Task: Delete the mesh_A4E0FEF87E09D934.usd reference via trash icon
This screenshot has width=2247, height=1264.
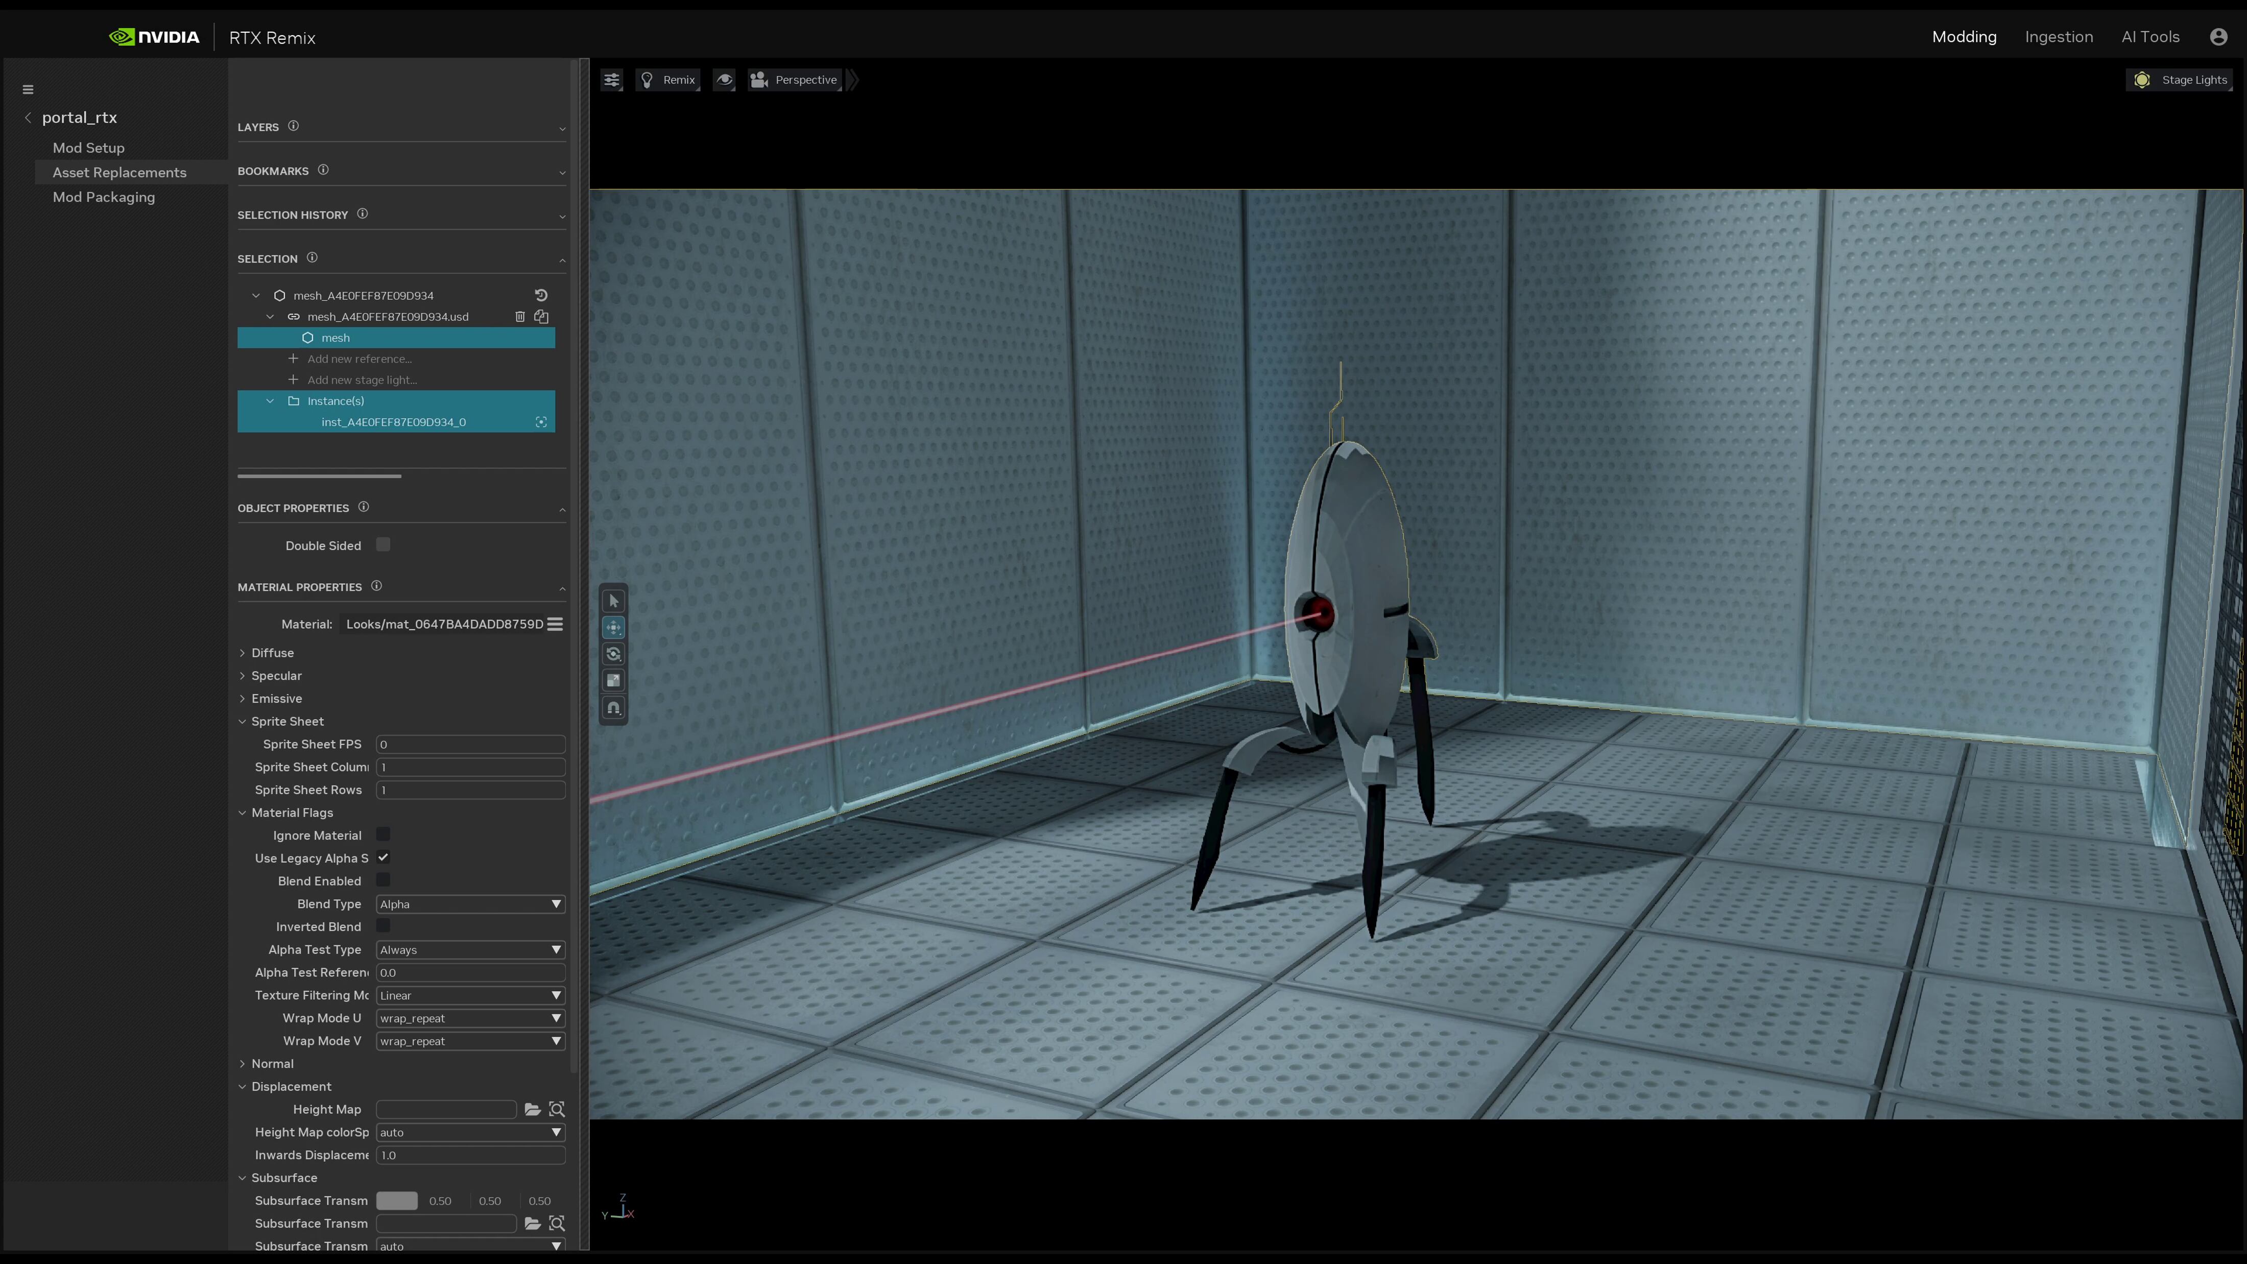Action: pyautogui.click(x=521, y=317)
